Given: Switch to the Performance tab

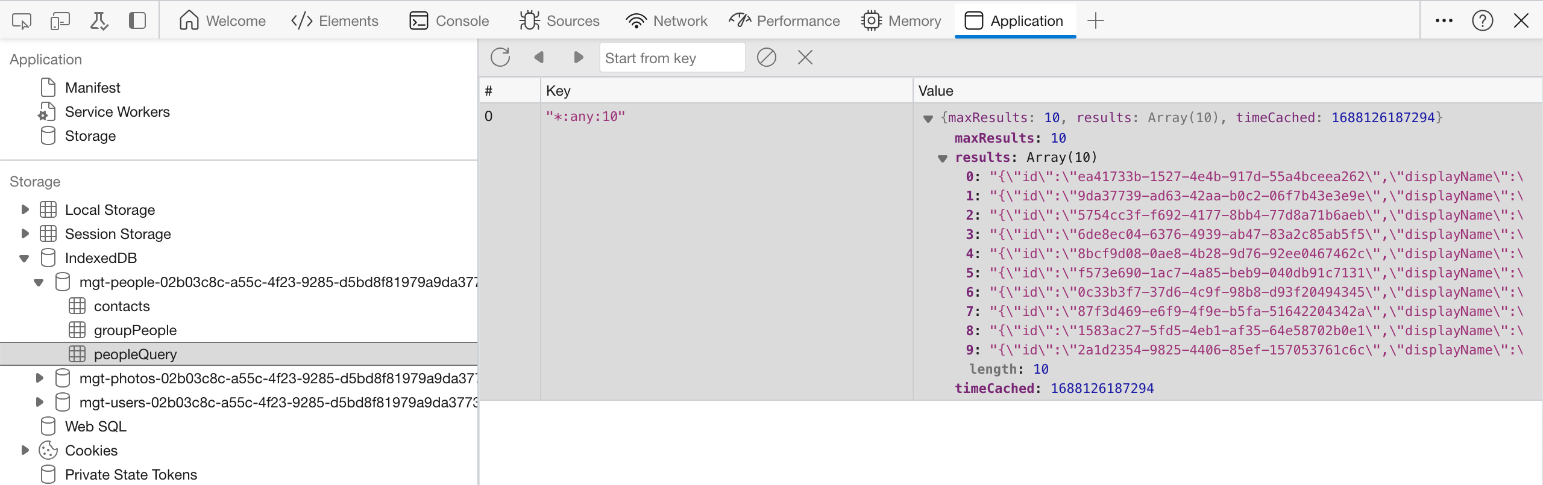Looking at the screenshot, I should pos(784,21).
